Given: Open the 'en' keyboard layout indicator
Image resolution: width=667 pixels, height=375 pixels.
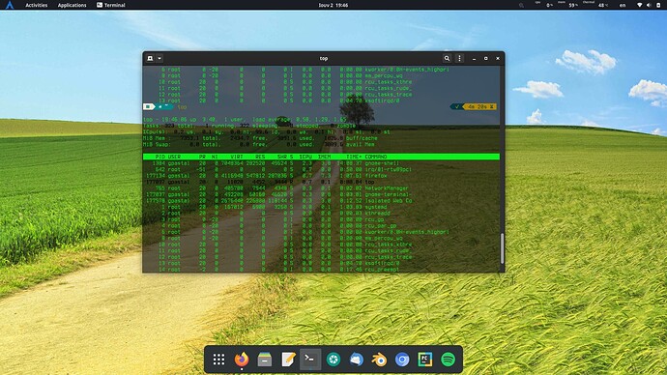Looking at the screenshot, I should pos(623,5).
